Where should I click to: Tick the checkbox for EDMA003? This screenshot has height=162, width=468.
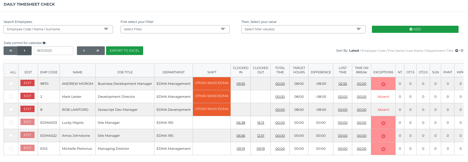pyautogui.click(x=11, y=123)
